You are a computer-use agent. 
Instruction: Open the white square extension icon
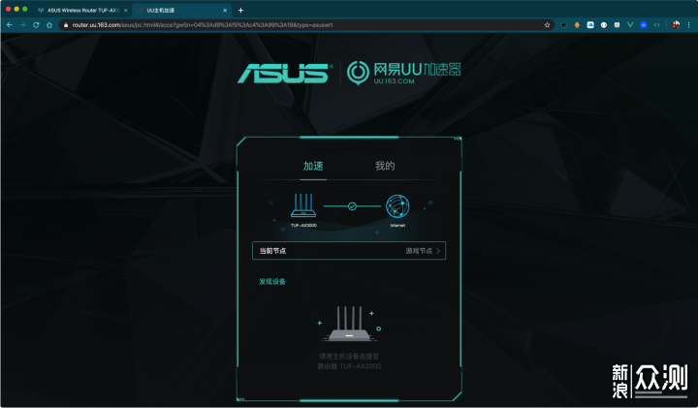(x=617, y=25)
